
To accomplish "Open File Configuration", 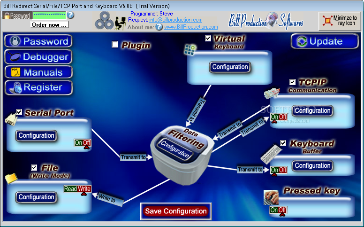I will pyautogui.click(x=36, y=197).
